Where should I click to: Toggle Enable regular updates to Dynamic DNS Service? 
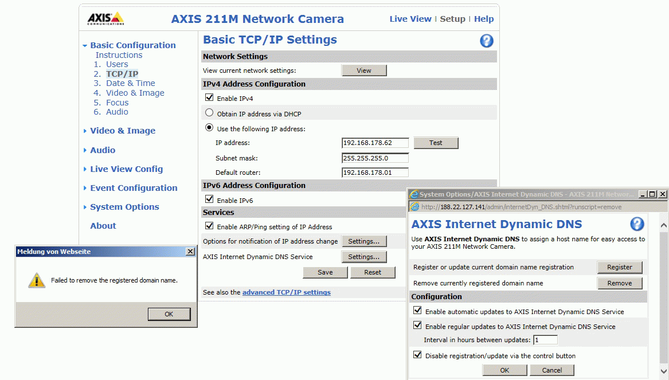pos(417,326)
